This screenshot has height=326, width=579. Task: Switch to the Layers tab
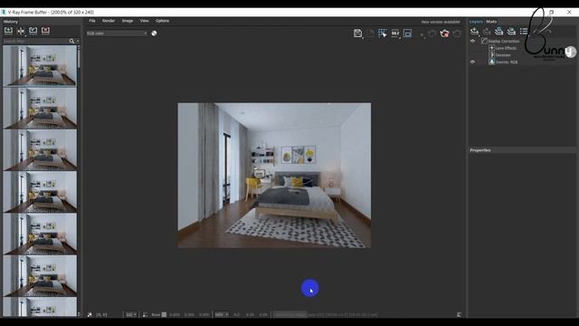pos(476,22)
